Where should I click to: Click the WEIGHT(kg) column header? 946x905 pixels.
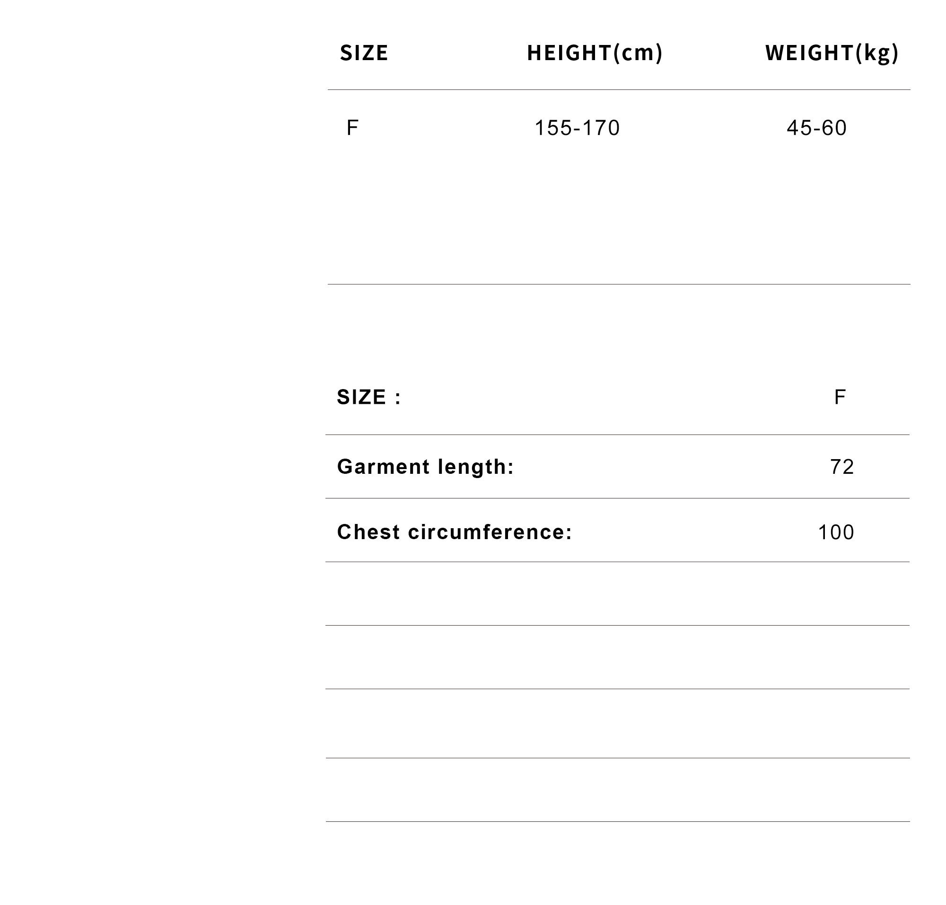coord(832,53)
